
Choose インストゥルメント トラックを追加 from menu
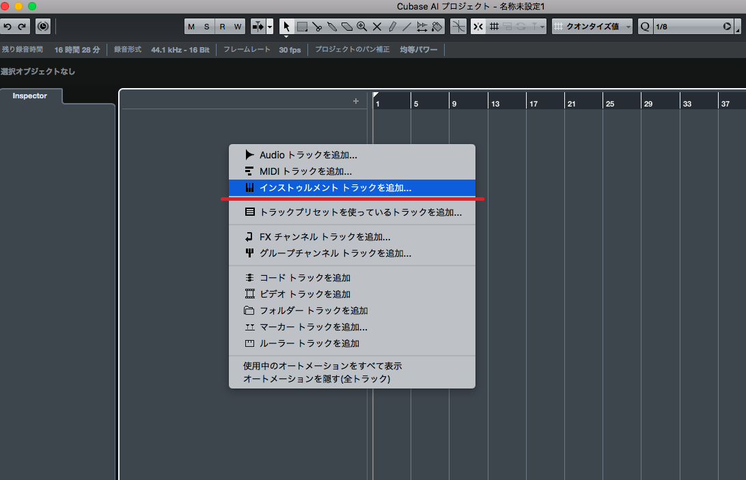click(335, 188)
